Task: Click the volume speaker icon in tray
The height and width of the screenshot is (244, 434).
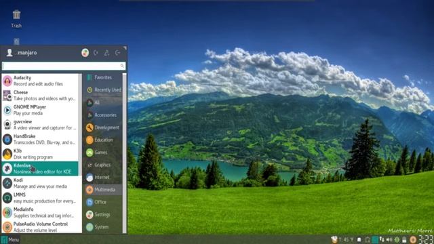Action: click(389, 239)
